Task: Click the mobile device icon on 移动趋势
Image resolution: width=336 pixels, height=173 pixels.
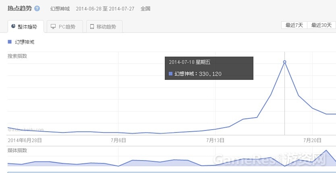Action: pyautogui.click(x=92, y=26)
